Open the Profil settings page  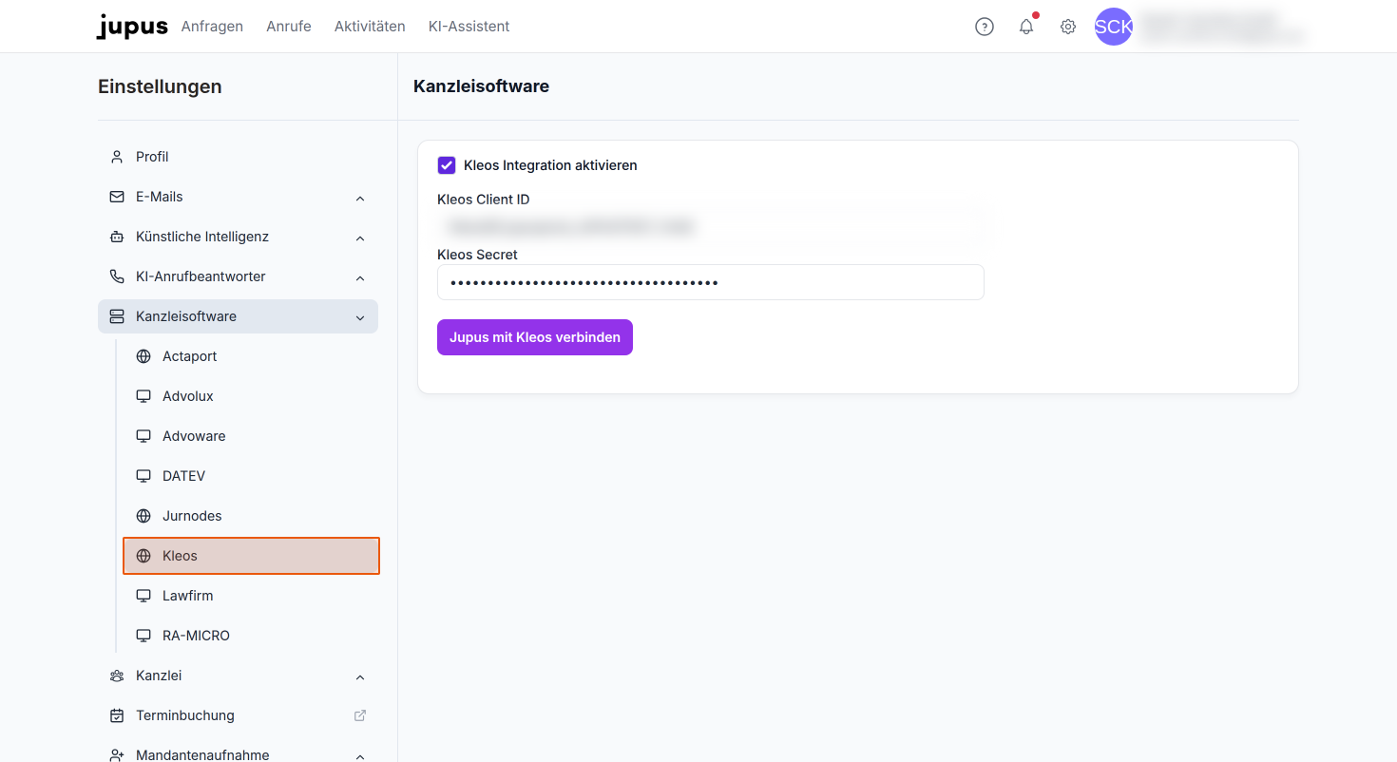coord(238,157)
